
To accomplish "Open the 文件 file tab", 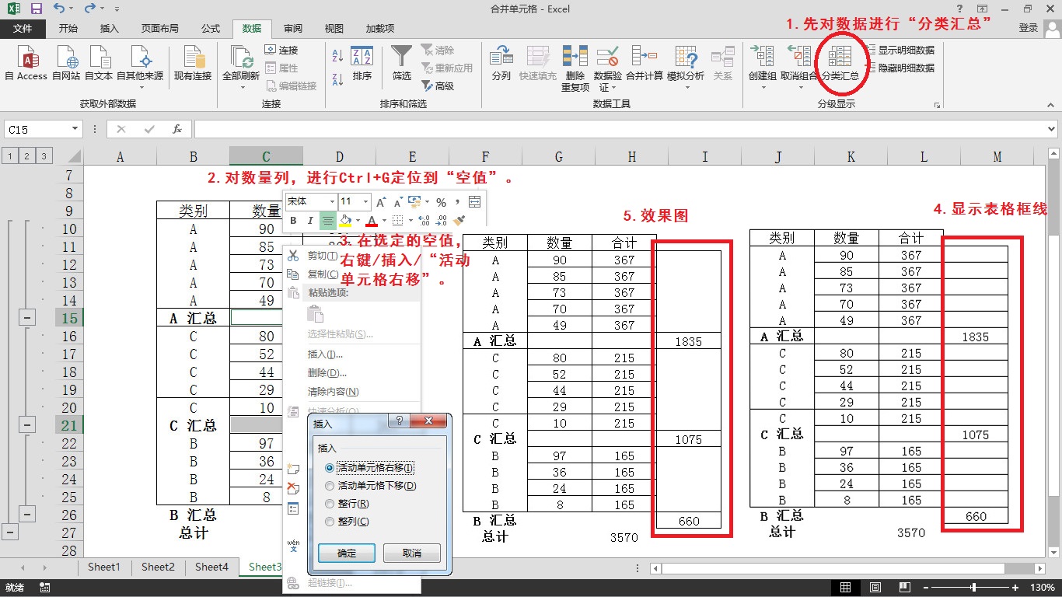I will tap(23, 28).
